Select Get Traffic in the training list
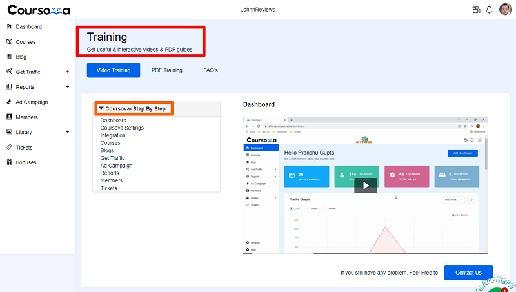516x292 pixels. point(112,158)
